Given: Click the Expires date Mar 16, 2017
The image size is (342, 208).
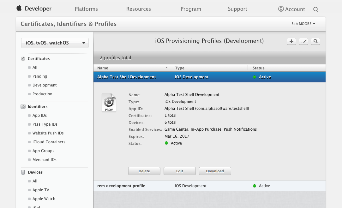Looking at the screenshot, I should point(177,136).
